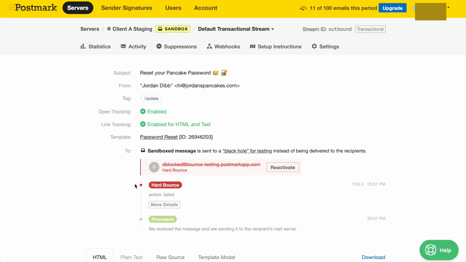Click the Statistics bar chart icon
This screenshot has width=466, height=262.
83,46
